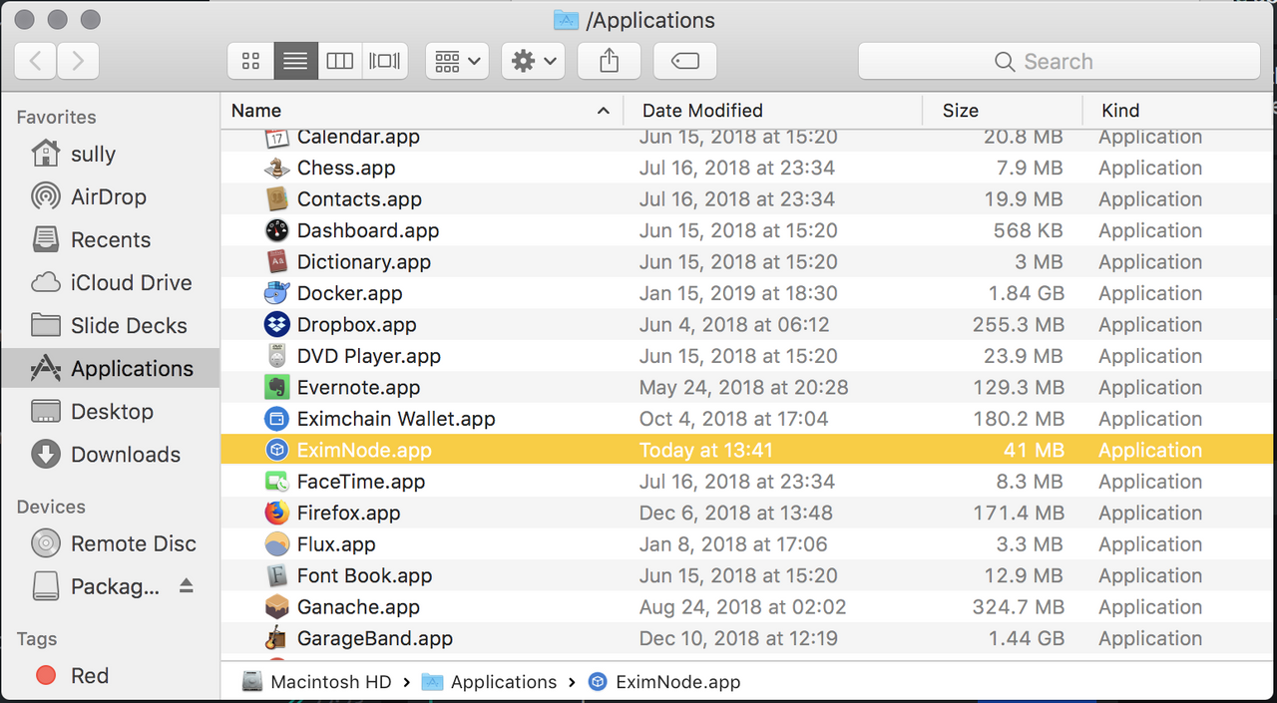1277x703 pixels.
Task: Switch to column view layout
Action: (x=340, y=61)
